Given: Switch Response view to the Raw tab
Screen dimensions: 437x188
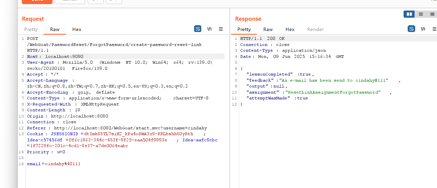Looking at the screenshot, I should pos(268,29).
